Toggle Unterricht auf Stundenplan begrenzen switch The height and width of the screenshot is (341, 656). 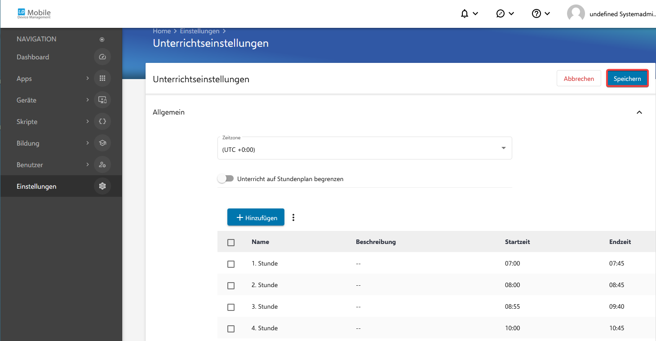pos(226,179)
